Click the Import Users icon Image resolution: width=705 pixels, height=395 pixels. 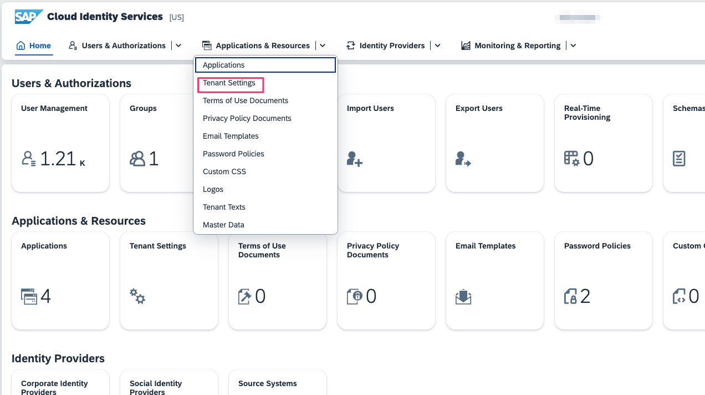point(355,159)
